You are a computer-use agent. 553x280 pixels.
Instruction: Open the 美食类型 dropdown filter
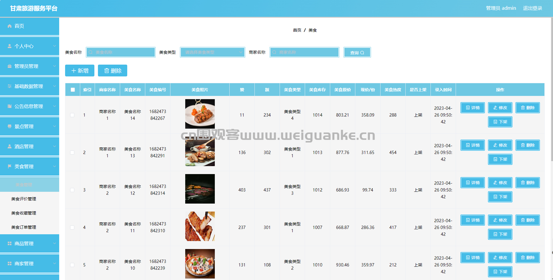[x=212, y=52]
